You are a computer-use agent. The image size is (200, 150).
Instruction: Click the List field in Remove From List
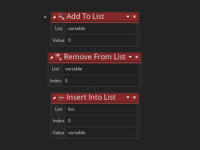[100, 69]
